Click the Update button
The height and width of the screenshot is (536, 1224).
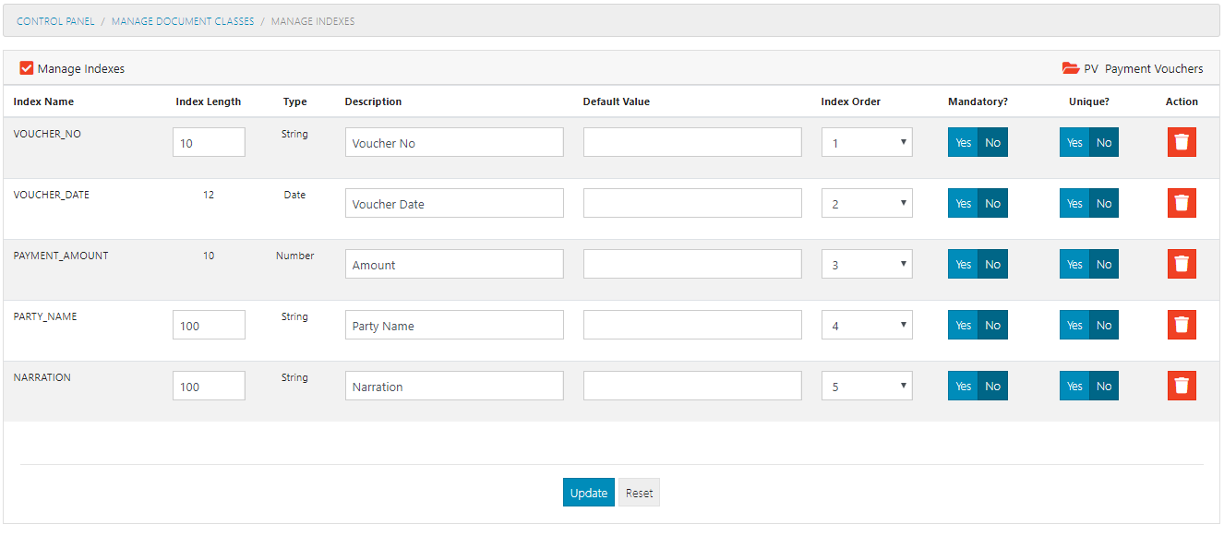[x=588, y=492]
